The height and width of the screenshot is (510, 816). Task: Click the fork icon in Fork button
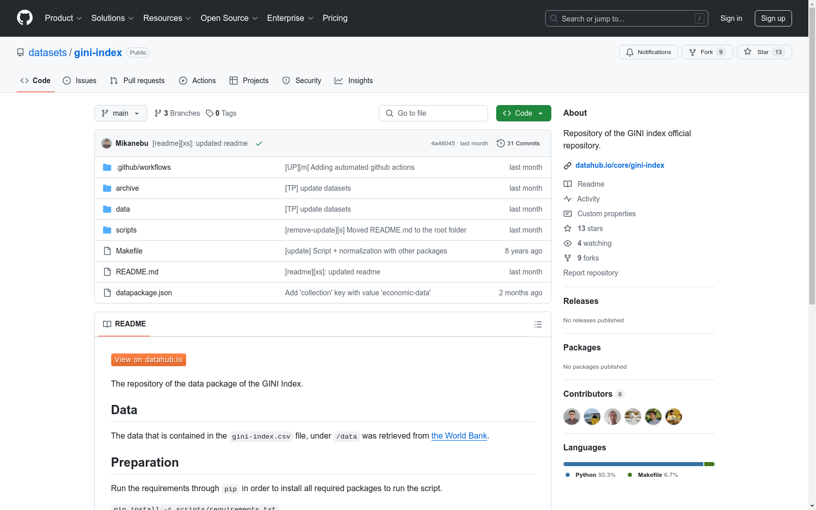(693, 52)
